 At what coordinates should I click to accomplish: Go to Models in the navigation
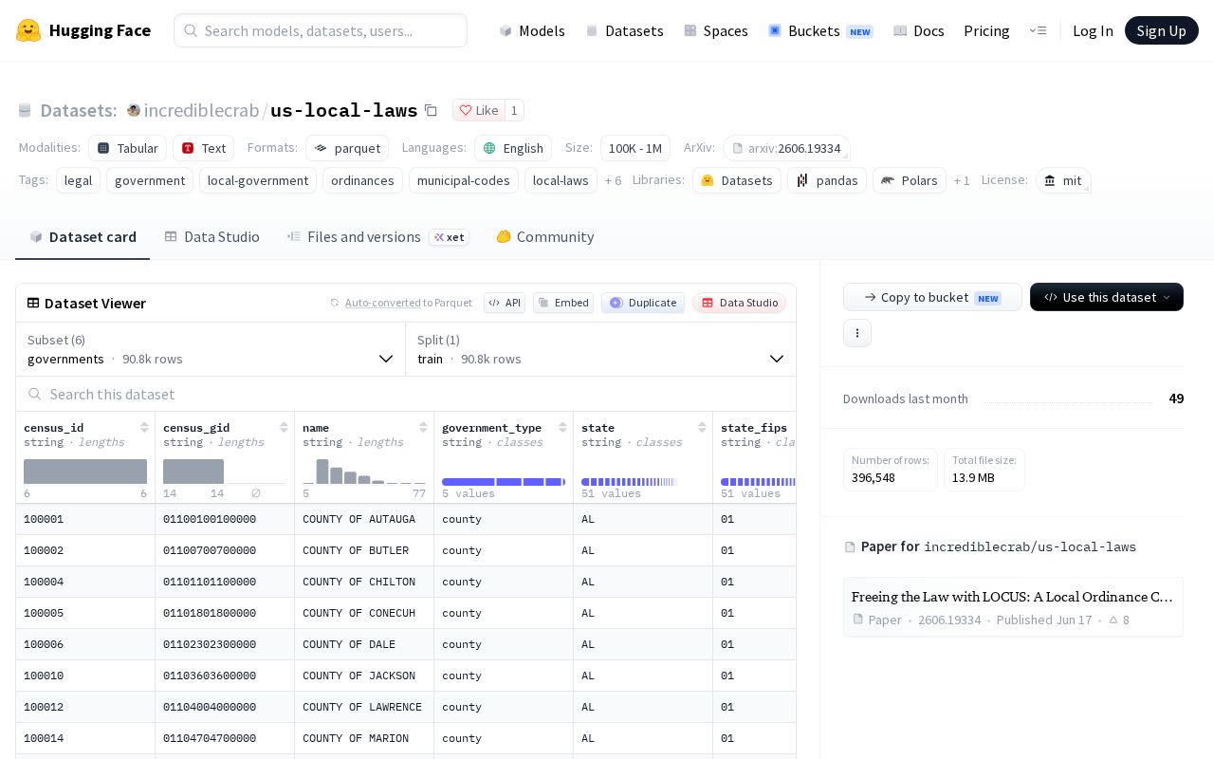pos(532,30)
